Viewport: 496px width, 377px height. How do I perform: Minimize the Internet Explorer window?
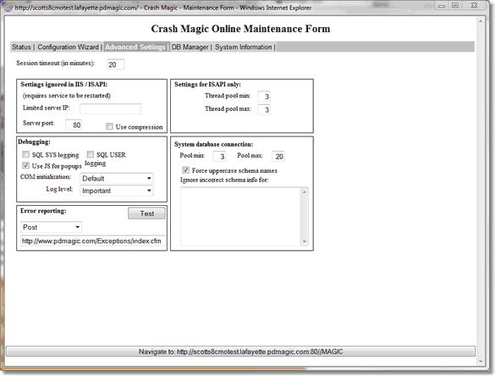442,6
